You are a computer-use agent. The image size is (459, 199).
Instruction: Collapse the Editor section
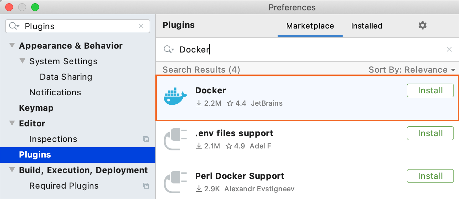click(12, 123)
